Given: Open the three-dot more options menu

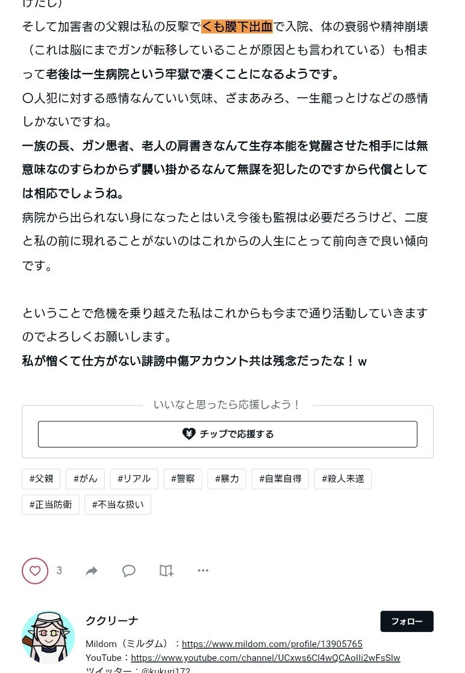Looking at the screenshot, I should pyautogui.click(x=203, y=571).
